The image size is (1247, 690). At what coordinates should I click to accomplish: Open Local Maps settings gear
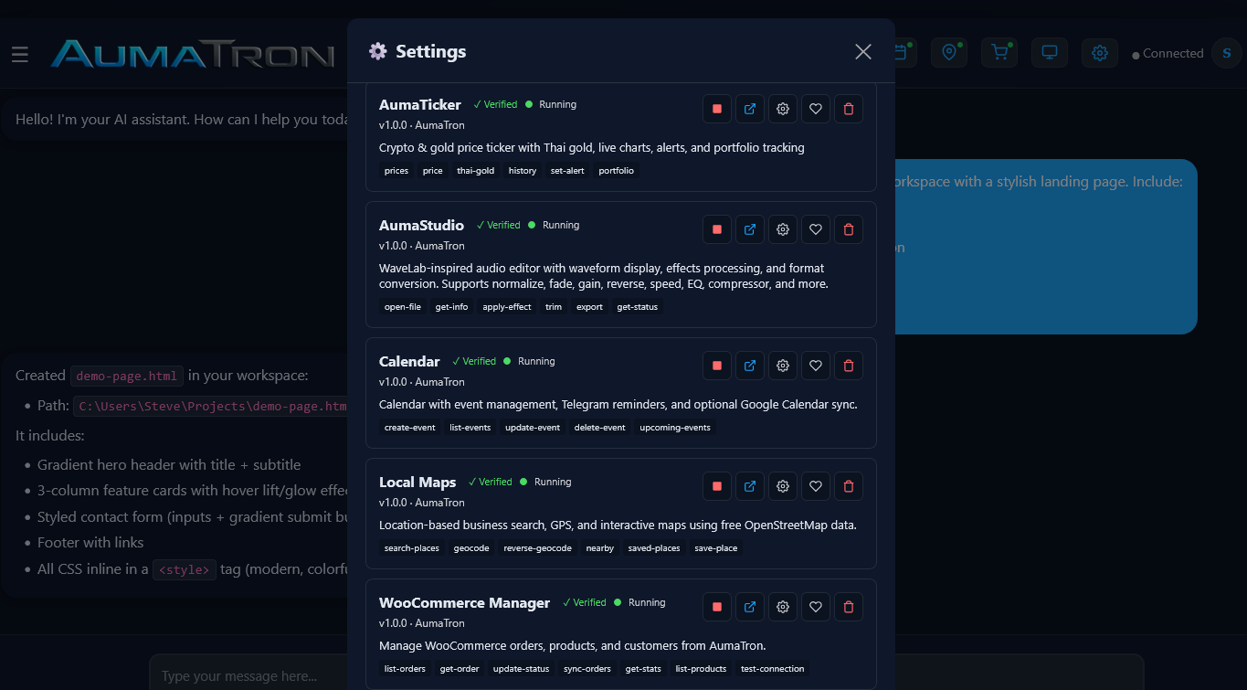783,486
